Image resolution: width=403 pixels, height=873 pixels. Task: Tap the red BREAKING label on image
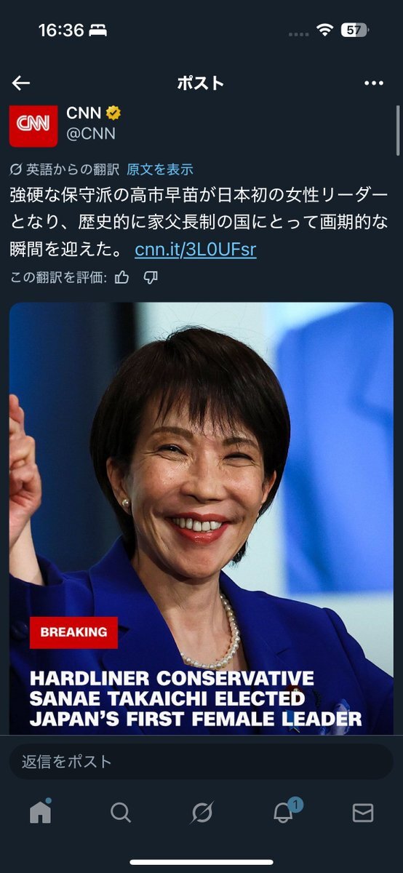pos(73,632)
